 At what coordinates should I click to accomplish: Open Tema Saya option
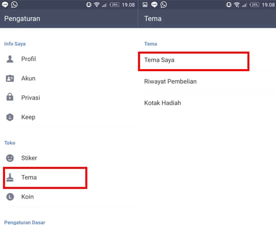pyautogui.click(x=194, y=61)
